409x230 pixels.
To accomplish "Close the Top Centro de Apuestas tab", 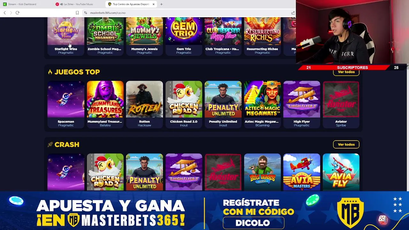I will tap(153, 4).
